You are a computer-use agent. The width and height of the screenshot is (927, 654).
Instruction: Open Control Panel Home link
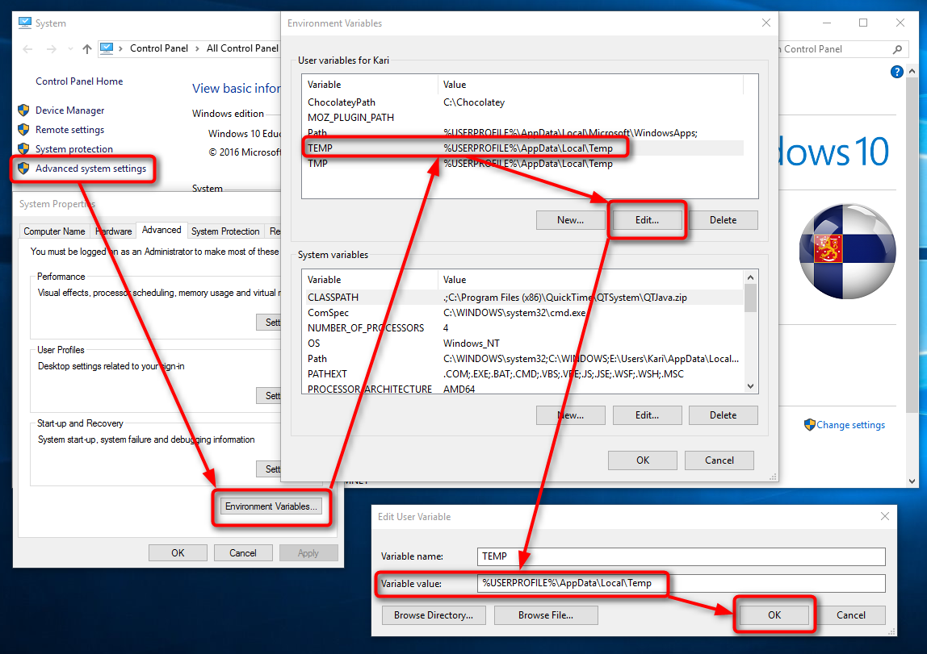(x=79, y=81)
